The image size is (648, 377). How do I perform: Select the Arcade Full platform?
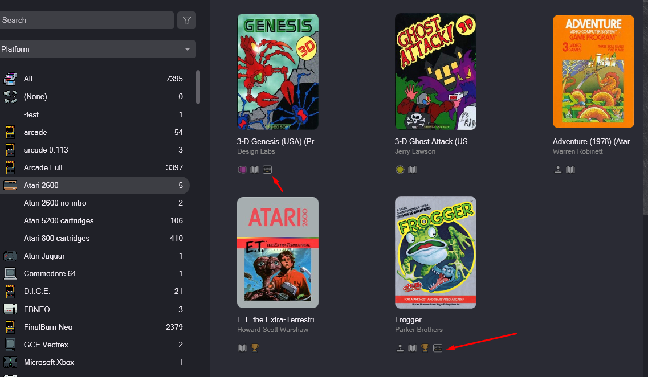click(x=95, y=167)
